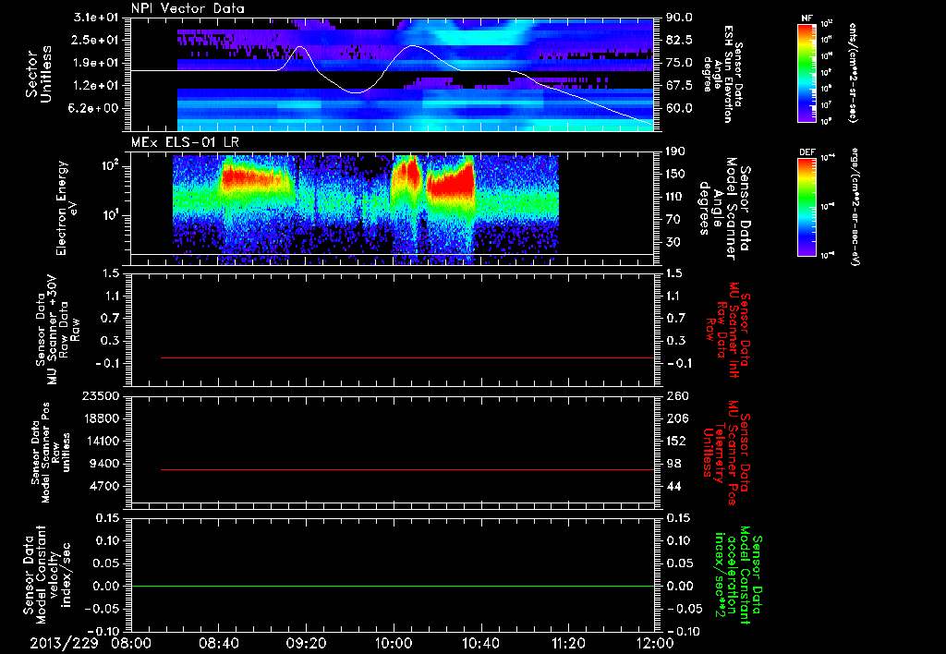Click the "82.5" elevation angle tick
The width and height of the screenshot is (946, 654).
pos(679,40)
